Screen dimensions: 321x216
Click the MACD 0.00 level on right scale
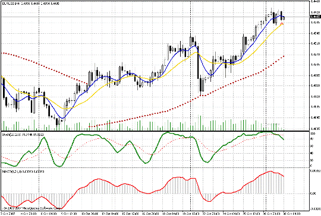pos(313,193)
